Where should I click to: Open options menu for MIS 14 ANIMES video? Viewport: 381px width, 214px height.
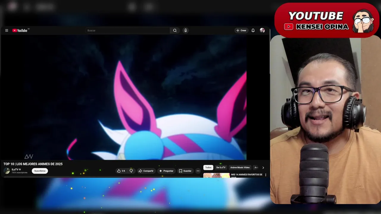(266, 175)
